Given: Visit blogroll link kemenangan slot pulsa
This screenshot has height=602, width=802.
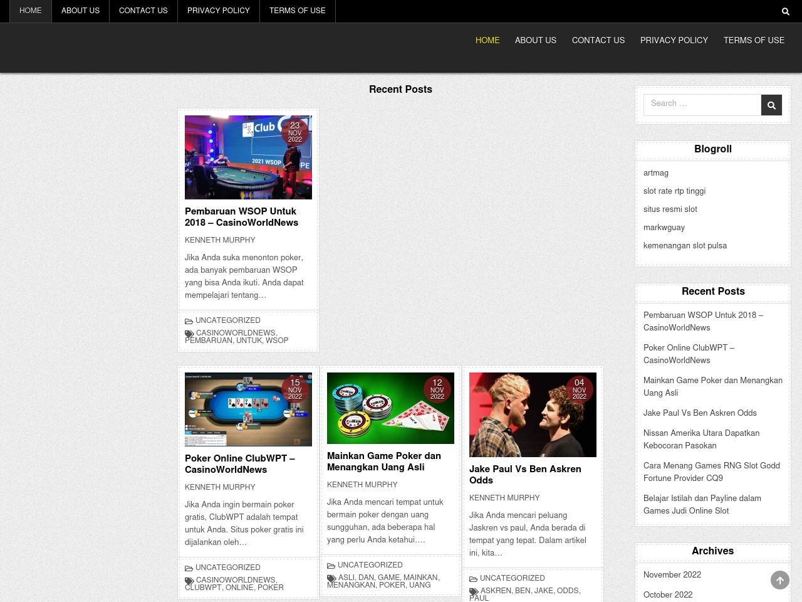Looking at the screenshot, I should [x=685, y=246].
